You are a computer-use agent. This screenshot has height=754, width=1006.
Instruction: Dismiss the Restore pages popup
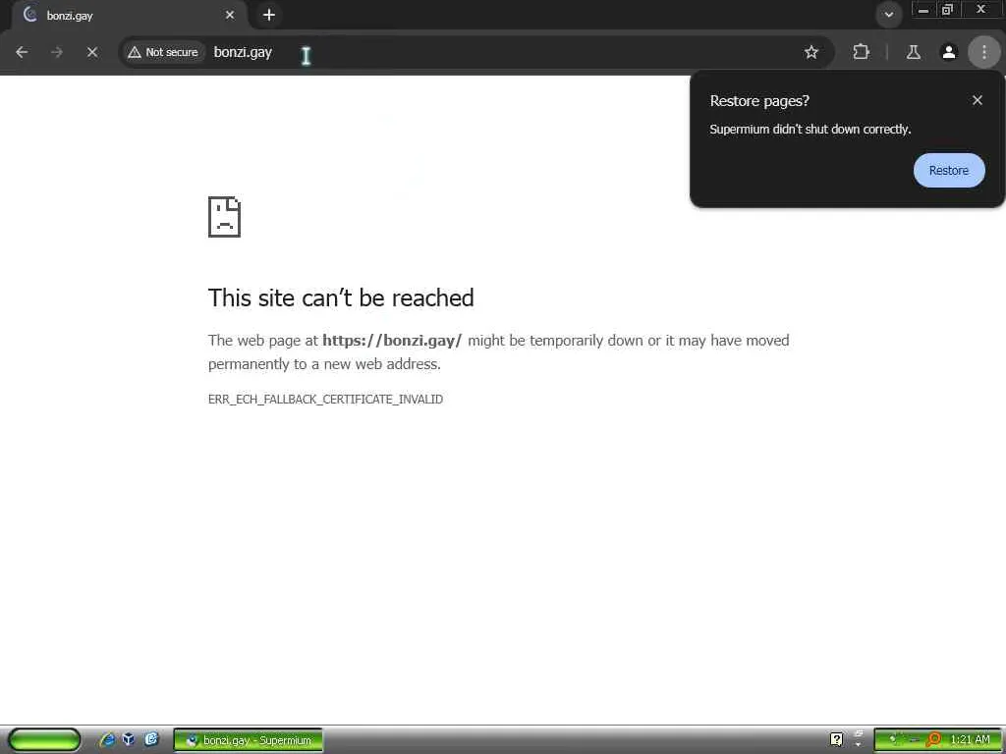click(977, 100)
